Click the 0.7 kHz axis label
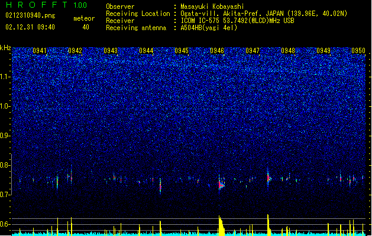 pyautogui.click(x=5, y=195)
